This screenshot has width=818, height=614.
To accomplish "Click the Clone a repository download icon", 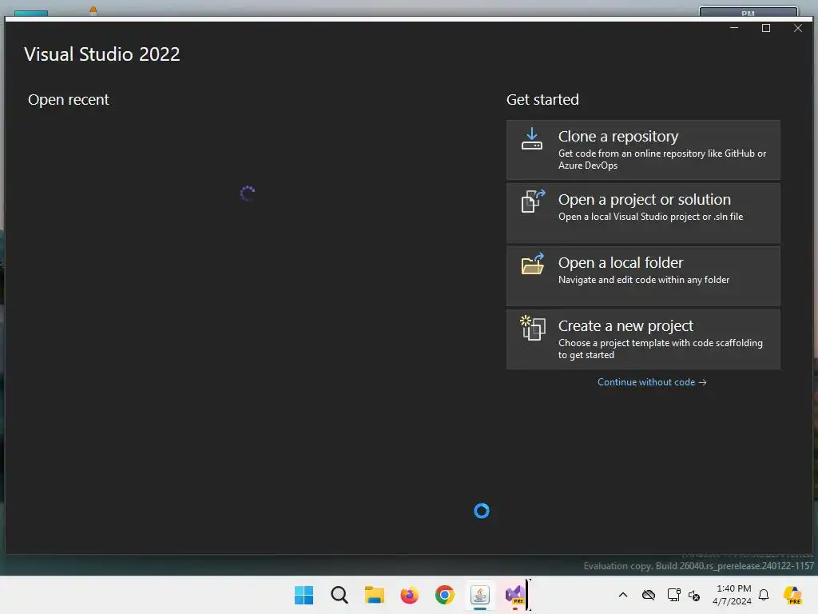I will [x=531, y=139].
